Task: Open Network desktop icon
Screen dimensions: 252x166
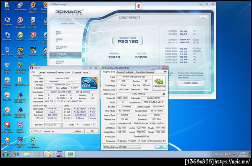Action: pos(7,36)
